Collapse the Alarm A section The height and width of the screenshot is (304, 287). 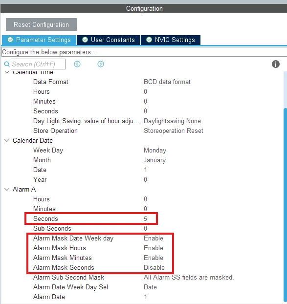click(x=7, y=189)
